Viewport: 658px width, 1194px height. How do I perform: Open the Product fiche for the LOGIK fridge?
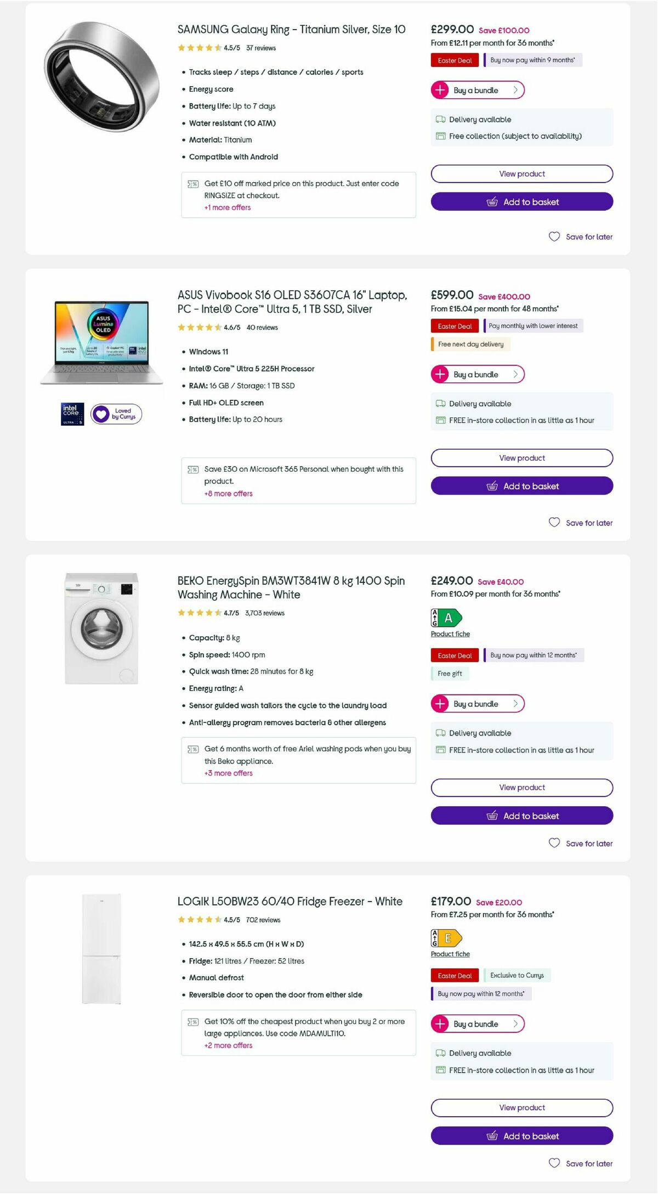coord(450,954)
